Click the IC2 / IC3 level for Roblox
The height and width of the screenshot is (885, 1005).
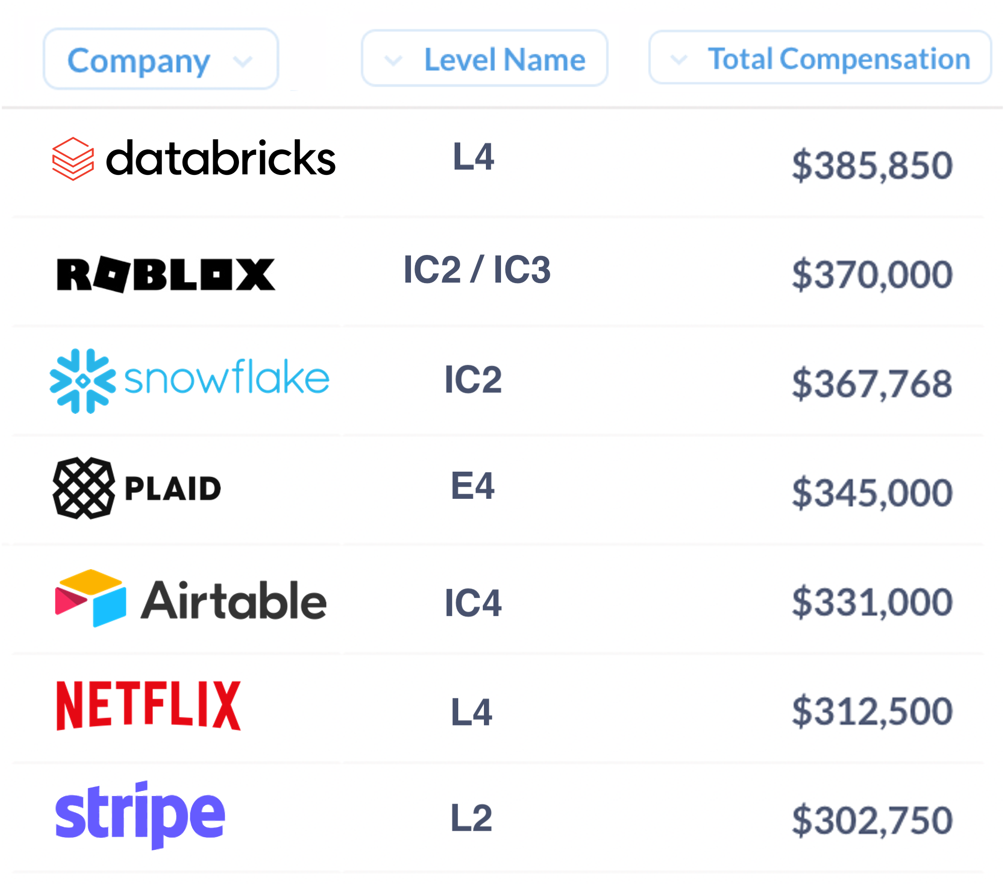[x=477, y=270]
